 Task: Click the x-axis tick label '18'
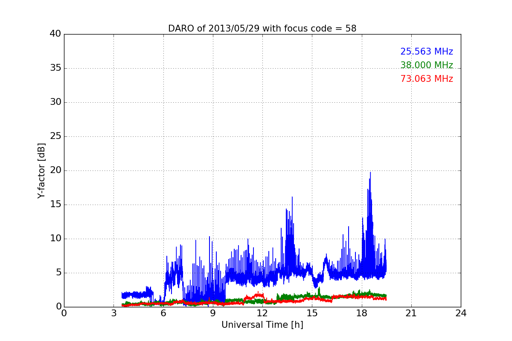click(361, 313)
